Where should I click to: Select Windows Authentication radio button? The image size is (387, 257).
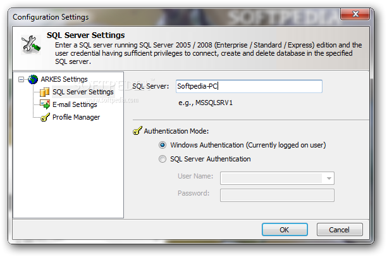163,145
